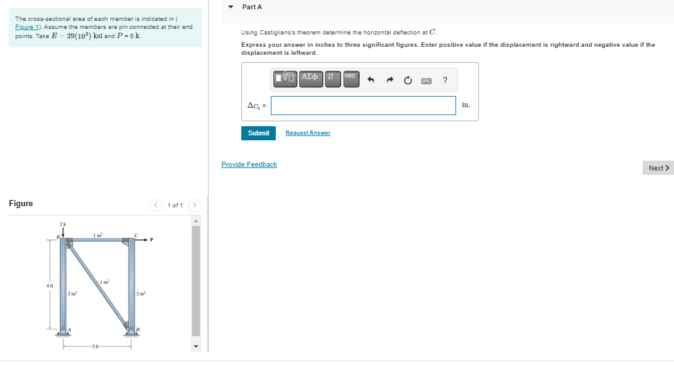Collapse the Part A section
This screenshot has height=365, width=674.
click(231, 7)
